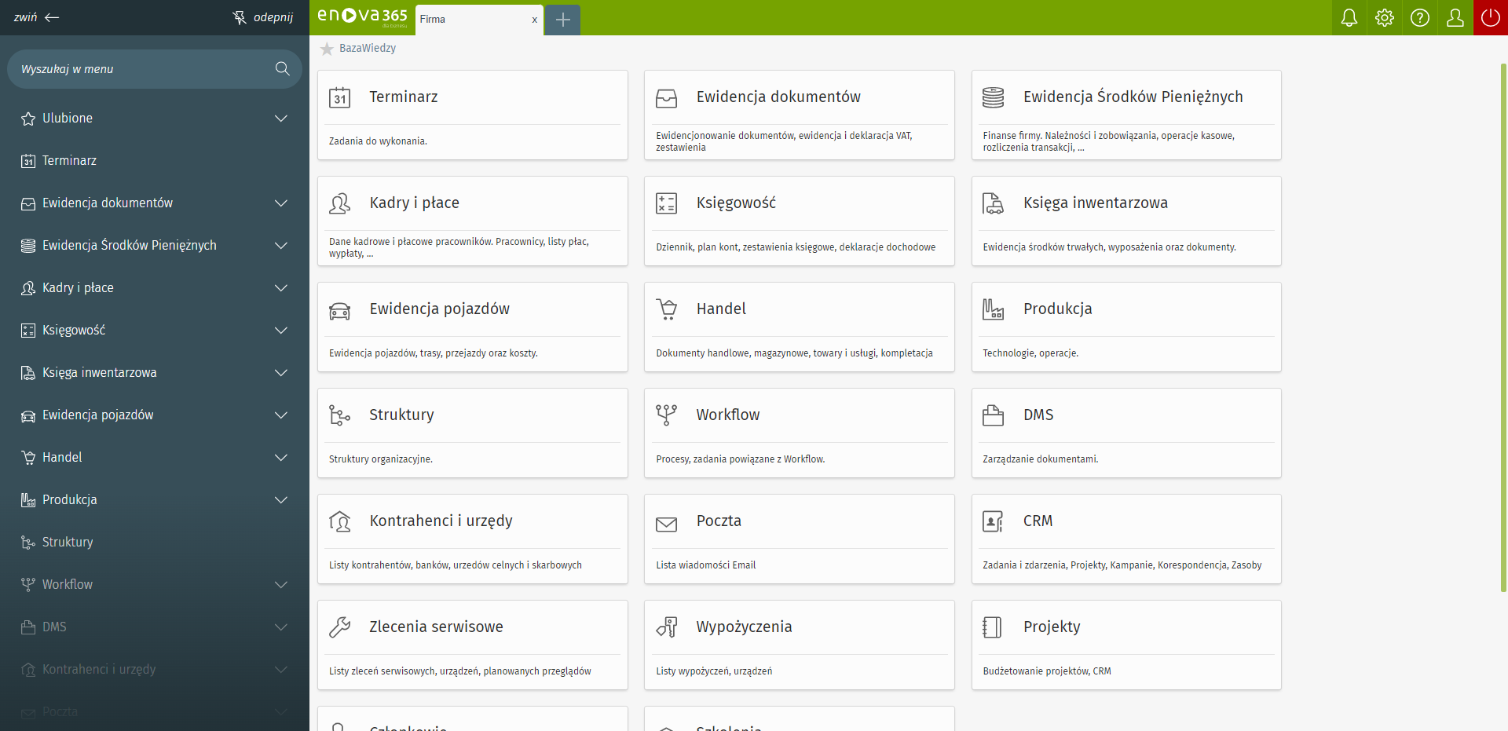Image resolution: width=1508 pixels, height=731 pixels.
Task: Click the Poczta envelope tile icon
Action: [x=667, y=524]
